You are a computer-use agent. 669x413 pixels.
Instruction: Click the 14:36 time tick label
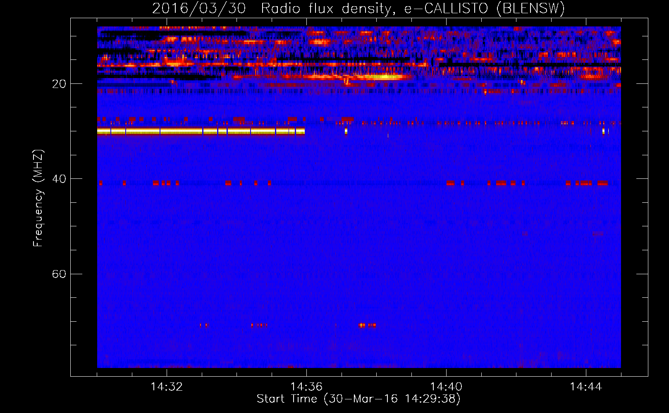pyautogui.click(x=306, y=387)
